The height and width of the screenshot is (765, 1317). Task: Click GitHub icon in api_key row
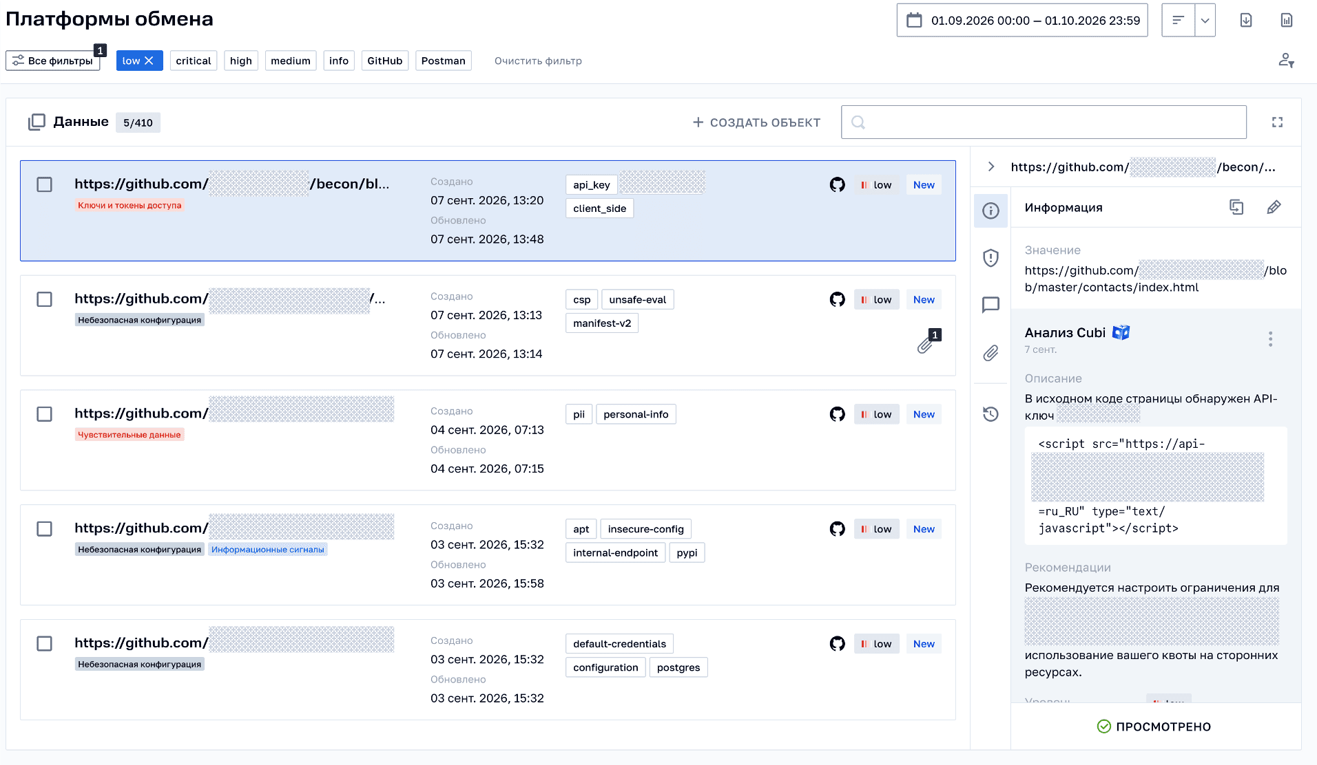click(x=837, y=184)
